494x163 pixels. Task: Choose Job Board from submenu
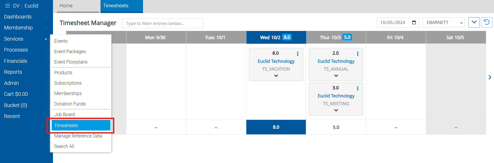(81, 115)
